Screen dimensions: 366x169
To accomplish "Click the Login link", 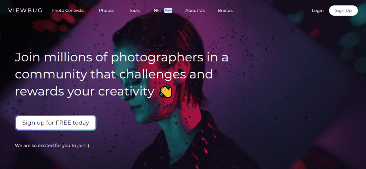I will (318, 10).
